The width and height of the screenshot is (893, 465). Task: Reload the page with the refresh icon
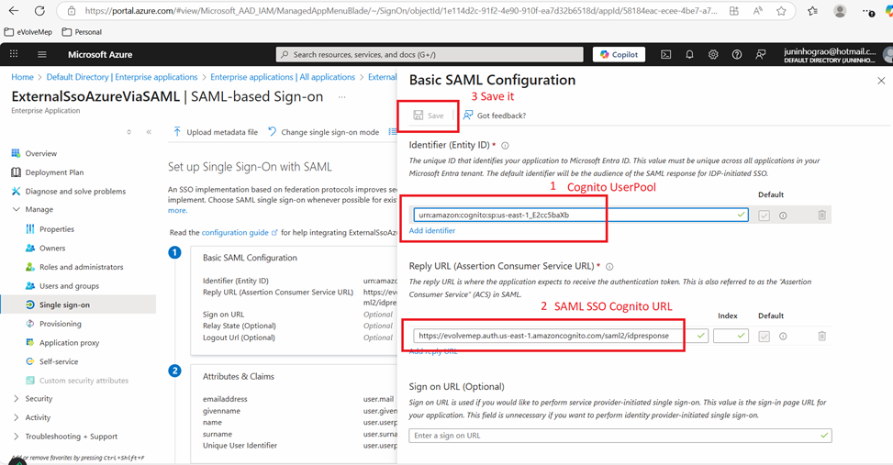coord(39,11)
